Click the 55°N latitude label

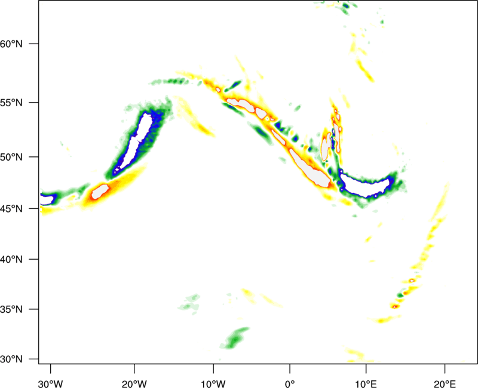pyautogui.click(x=11, y=103)
